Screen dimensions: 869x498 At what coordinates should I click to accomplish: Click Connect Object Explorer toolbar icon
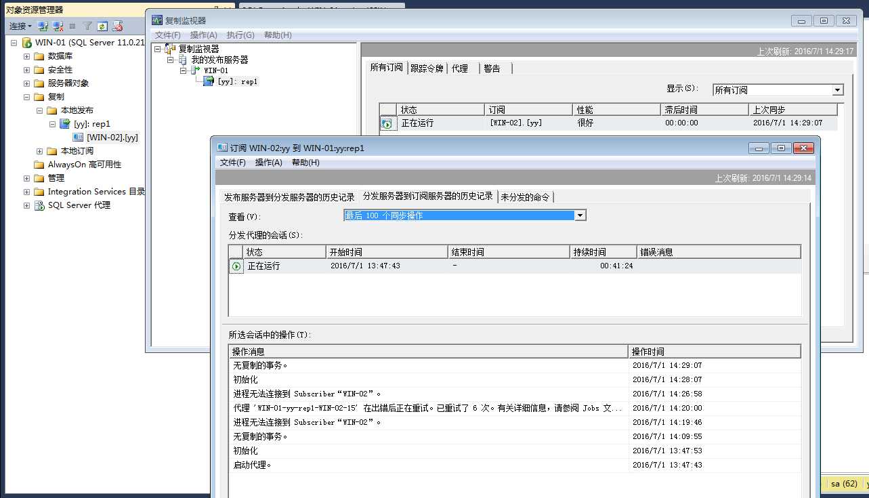click(43, 26)
